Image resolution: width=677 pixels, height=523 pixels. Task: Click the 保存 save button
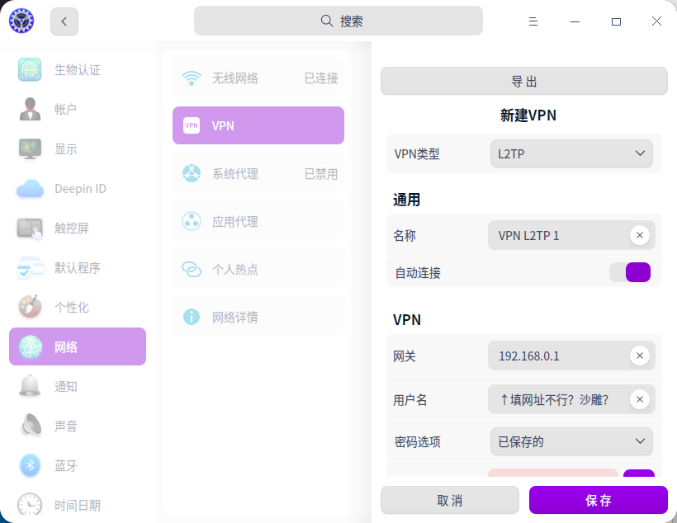point(598,500)
